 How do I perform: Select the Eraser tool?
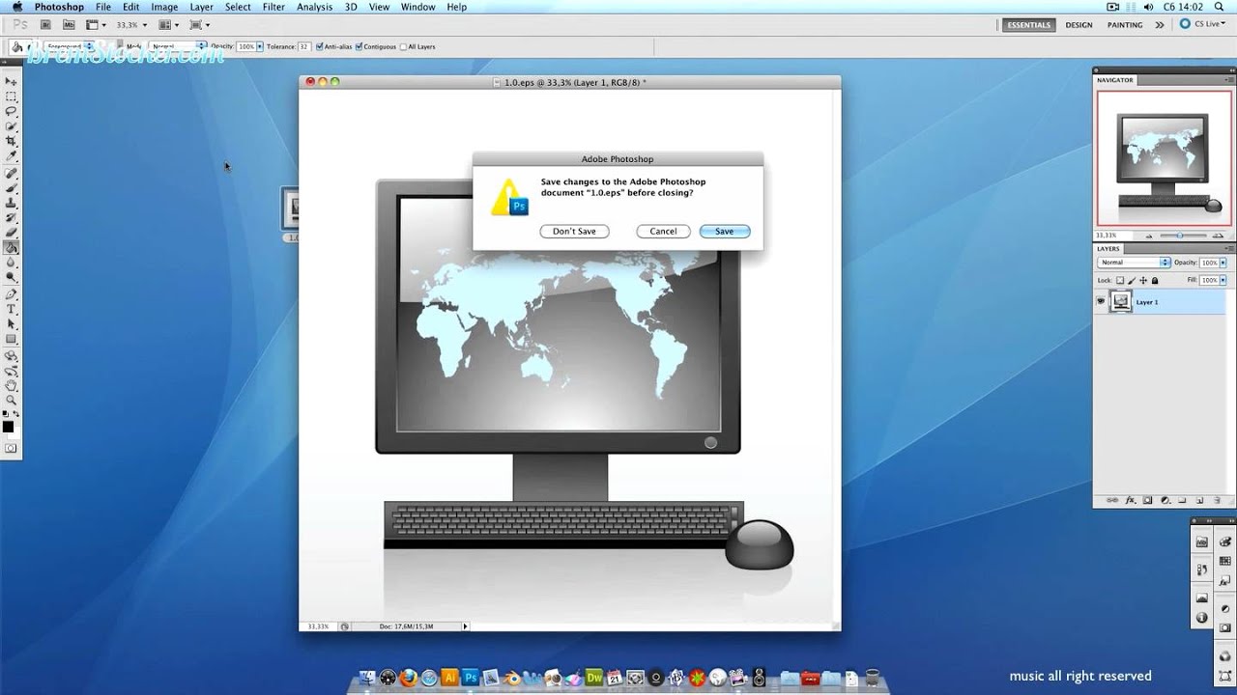(12, 233)
